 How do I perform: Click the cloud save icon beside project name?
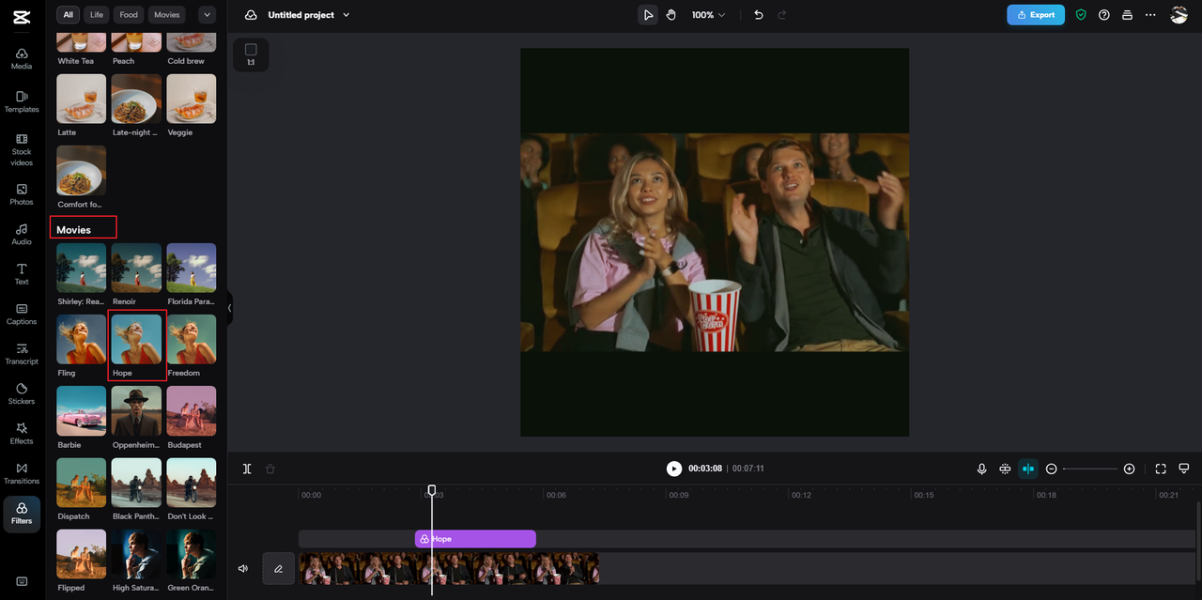click(251, 15)
